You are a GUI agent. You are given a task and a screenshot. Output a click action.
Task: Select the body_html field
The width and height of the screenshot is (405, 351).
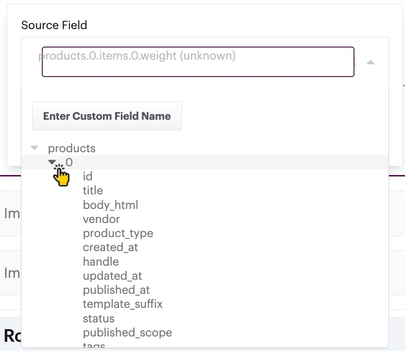point(110,205)
